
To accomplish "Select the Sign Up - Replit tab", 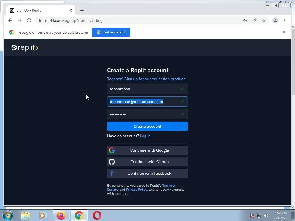I will [x=41, y=10].
